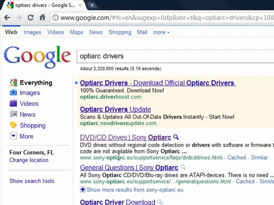Viewport: 274px width, 205px height.
Task: Open Cached link for dvdcddrives.html result
Action: pos(237,157)
